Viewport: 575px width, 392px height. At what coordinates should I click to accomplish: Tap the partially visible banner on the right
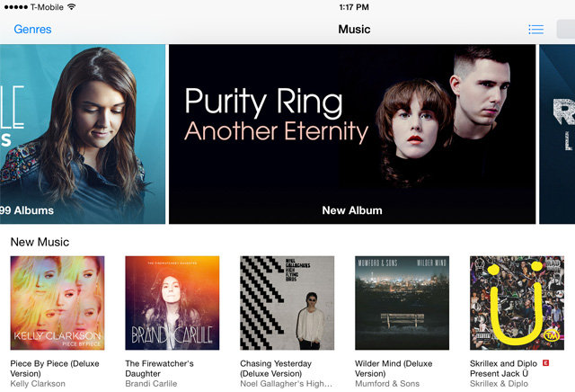pyautogui.click(x=557, y=134)
